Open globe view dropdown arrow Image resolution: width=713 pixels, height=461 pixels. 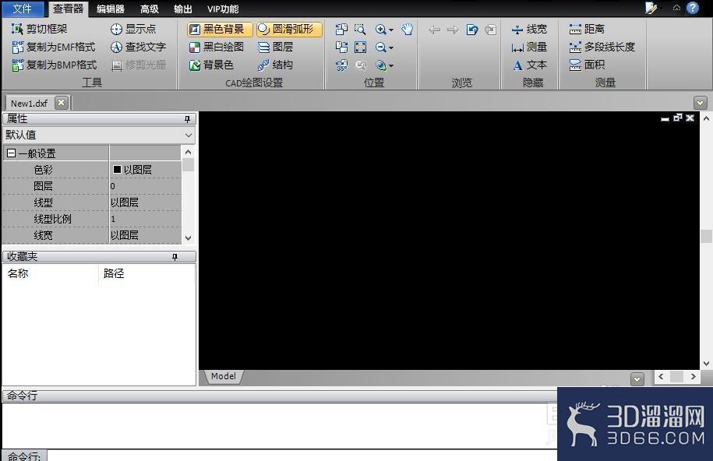pyautogui.click(x=391, y=66)
